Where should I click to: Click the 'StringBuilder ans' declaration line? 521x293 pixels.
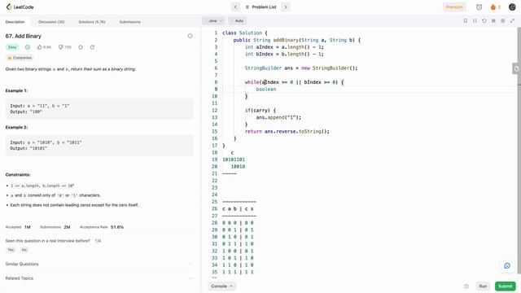point(301,68)
